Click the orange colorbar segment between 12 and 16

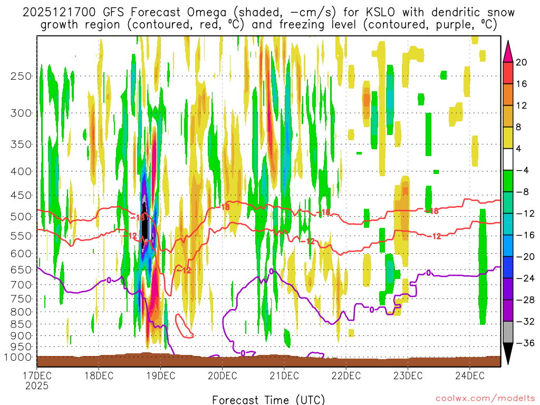508,95
